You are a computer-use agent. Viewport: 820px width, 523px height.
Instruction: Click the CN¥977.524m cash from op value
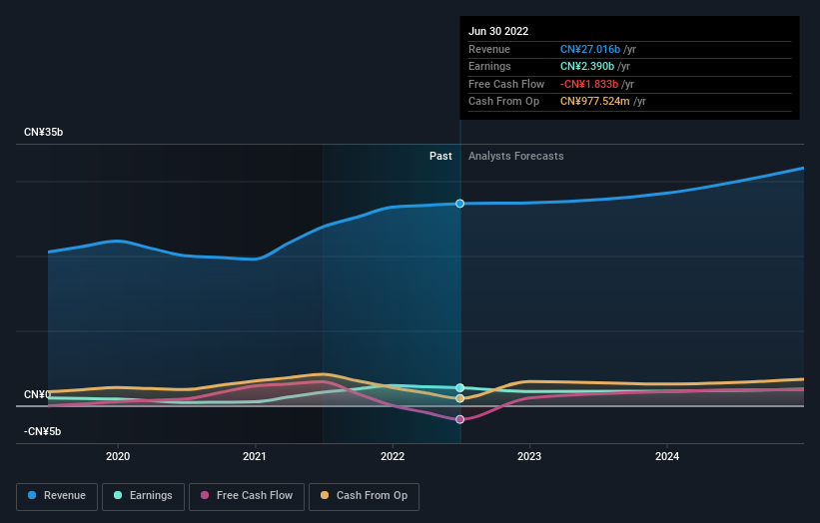coord(595,102)
